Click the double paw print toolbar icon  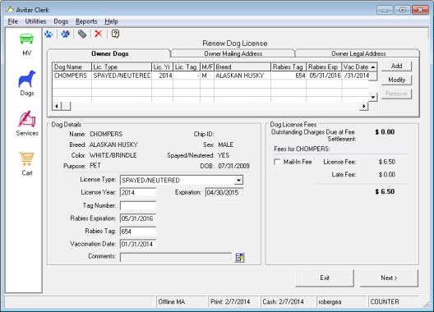[66, 34]
